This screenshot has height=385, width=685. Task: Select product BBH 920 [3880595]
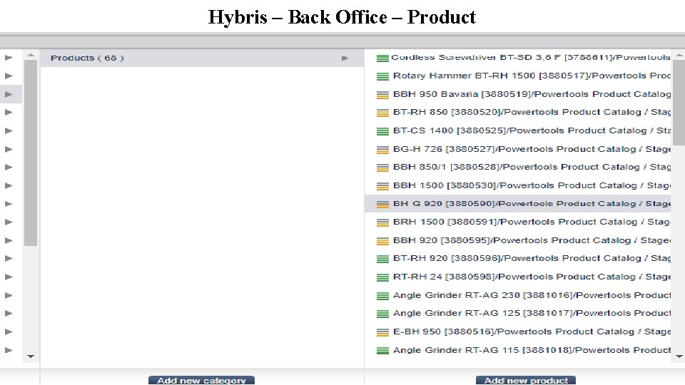[518, 240]
